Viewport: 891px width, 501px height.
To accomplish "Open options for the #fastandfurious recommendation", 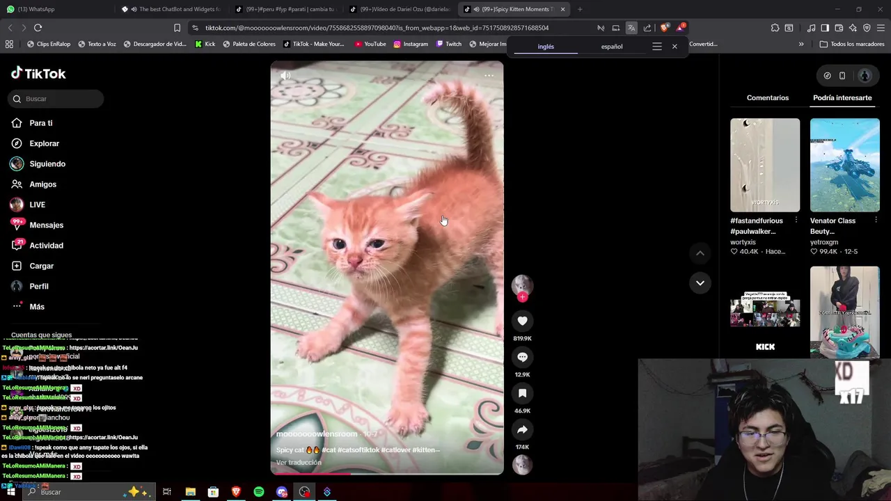I will pyautogui.click(x=796, y=220).
